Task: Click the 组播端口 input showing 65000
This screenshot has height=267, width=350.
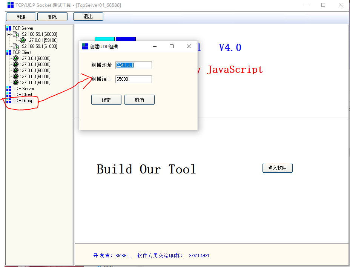Action: click(x=134, y=79)
